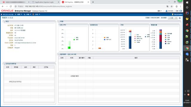The width and height of the screenshot is (191, 107).
Task: Click the version value 12.1.0.2.0 in Status
Action: (x=20, y=30)
